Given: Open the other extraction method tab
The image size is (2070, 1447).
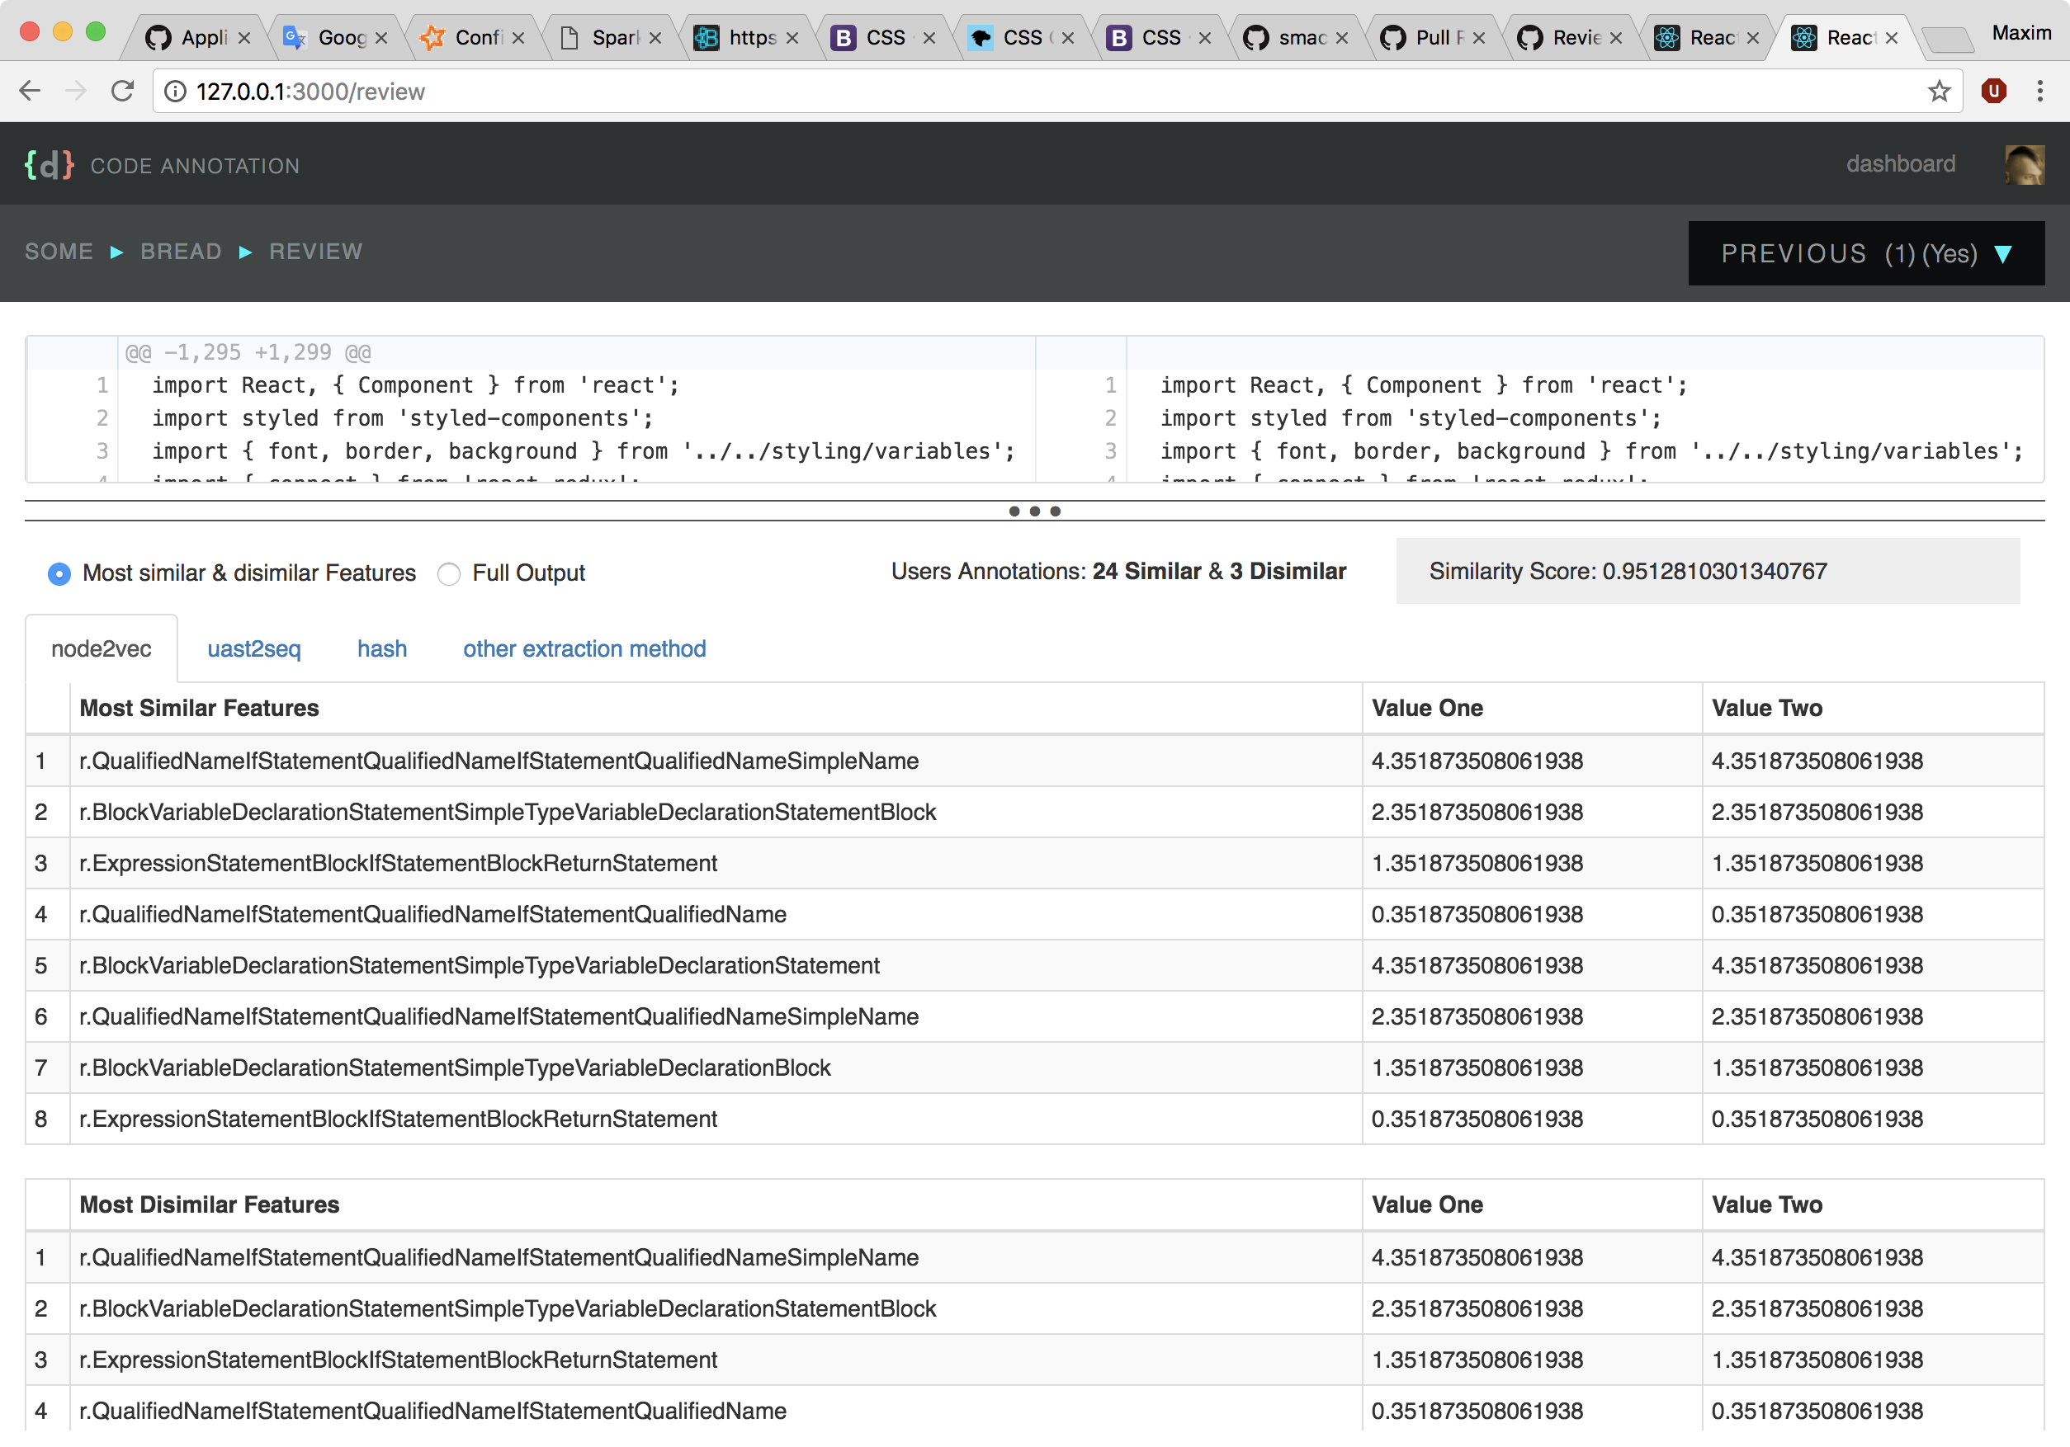Looking at the screenshot, I should click(584, 648).
